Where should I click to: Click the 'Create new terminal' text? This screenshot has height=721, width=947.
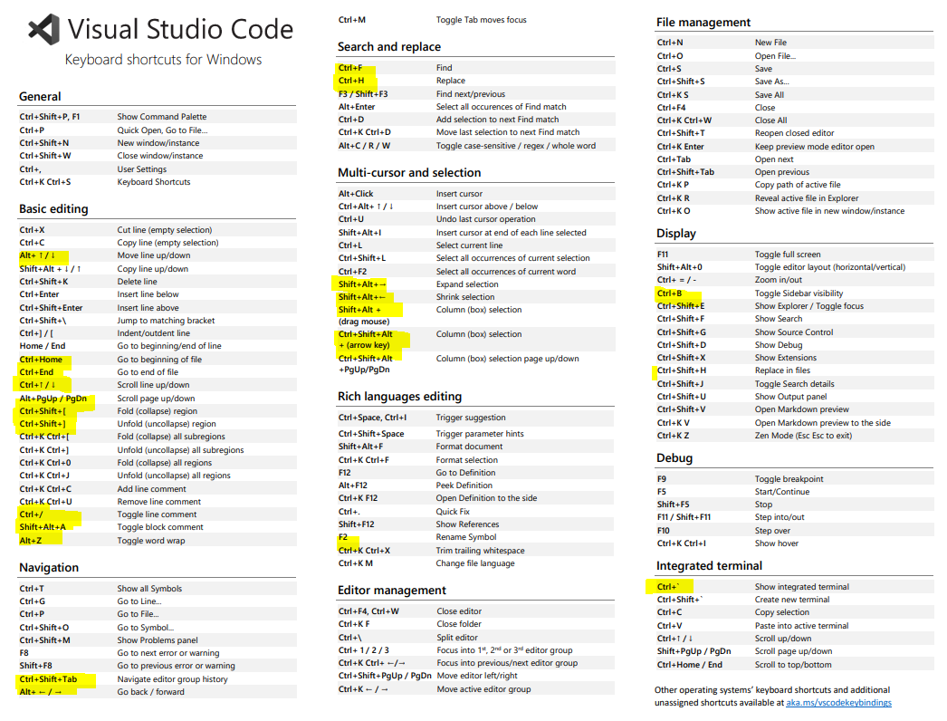792,600
